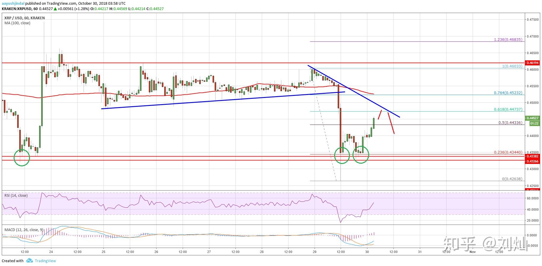Click the time axis date label '29'
This screenshot has height=266, width=542.
tap(315, 252)
